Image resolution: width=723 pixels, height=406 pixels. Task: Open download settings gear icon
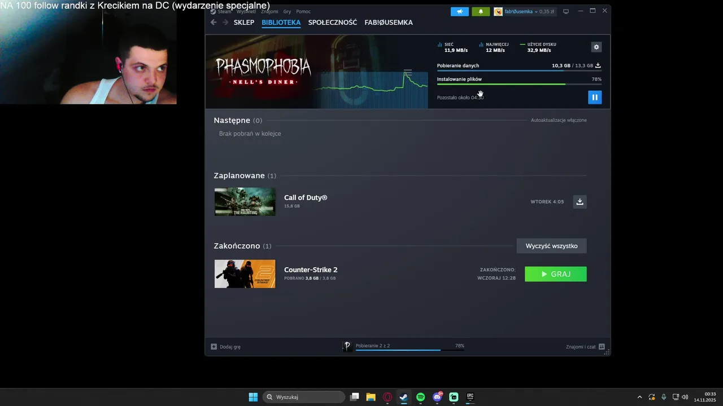click(596, 47)
